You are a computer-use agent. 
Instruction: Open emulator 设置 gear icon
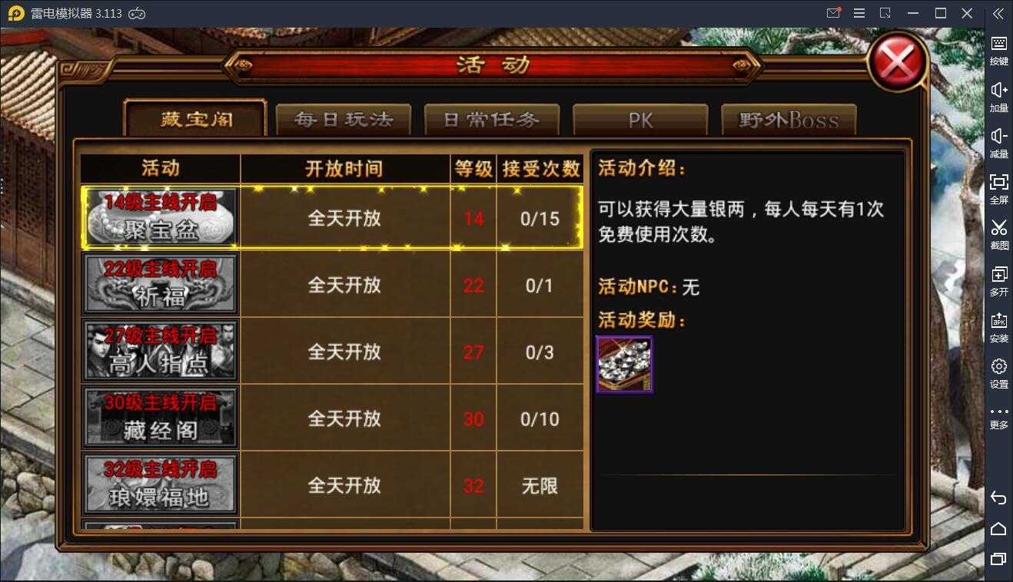(998, 373)
